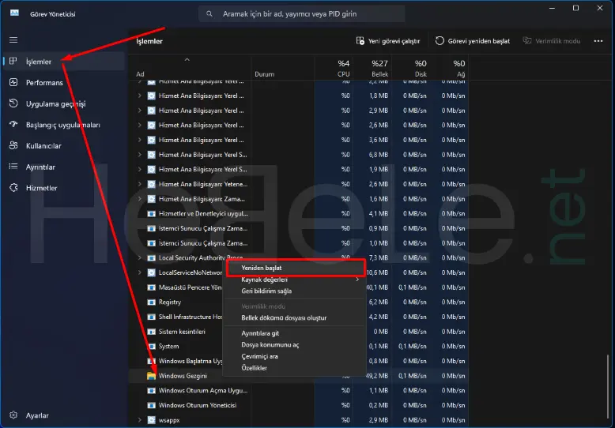Screen dimensions: 615x428
Task: Click Masaüstü Pencere Yöneticisi icon
Action: pyautogui.click(x=152, y=287)
